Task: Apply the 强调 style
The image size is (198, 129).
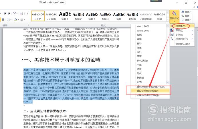Action: [x=159, y=16]
